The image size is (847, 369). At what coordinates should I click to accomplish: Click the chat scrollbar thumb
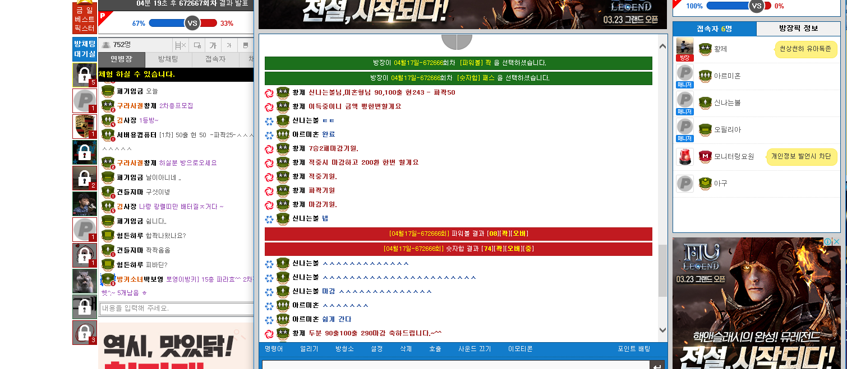click(x=662, y=270)
